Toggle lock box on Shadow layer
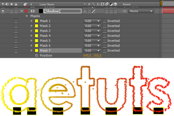174x116 pixels. click(x=16, y=11)
